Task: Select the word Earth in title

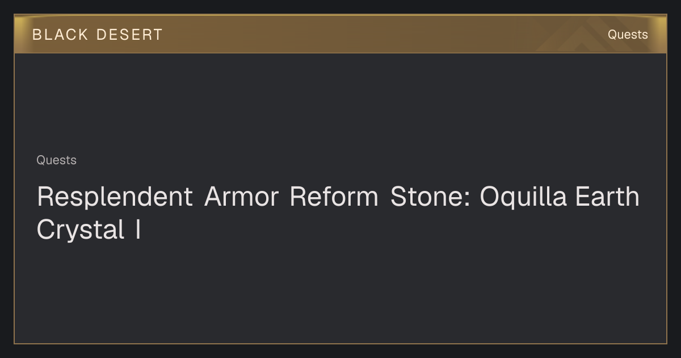Action: (x=607, y=197)
